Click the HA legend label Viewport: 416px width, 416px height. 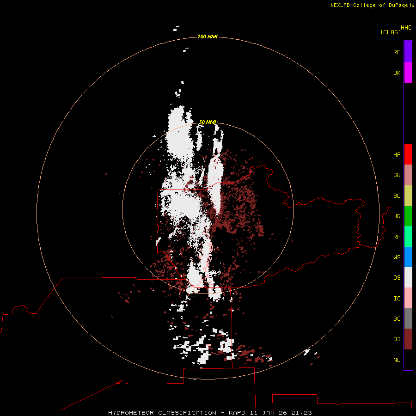(x=397, y=155)
